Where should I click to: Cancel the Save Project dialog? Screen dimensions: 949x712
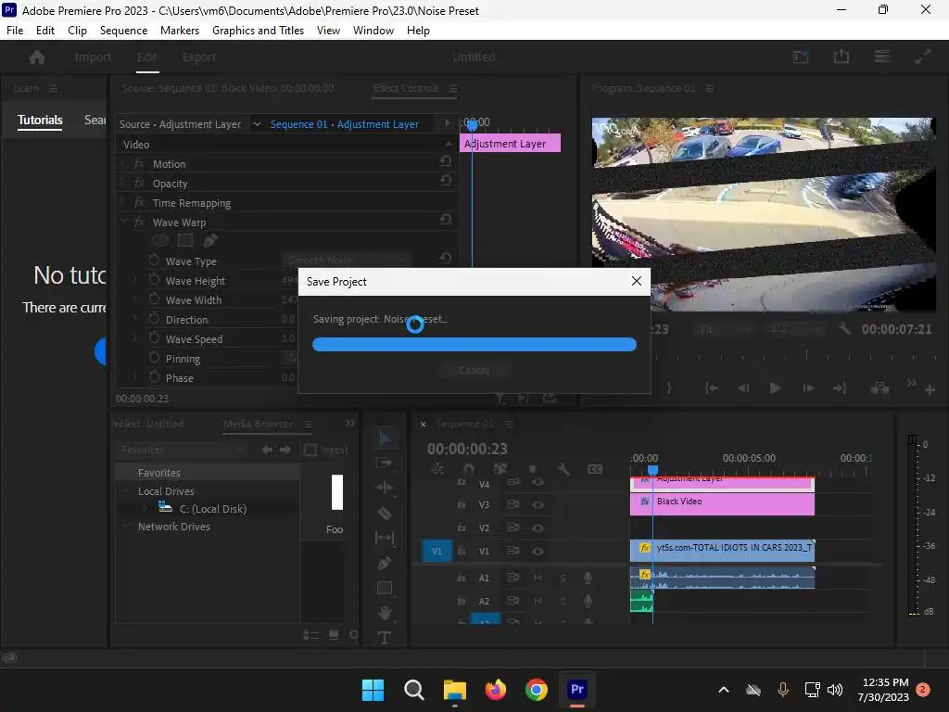click(474, 369)
